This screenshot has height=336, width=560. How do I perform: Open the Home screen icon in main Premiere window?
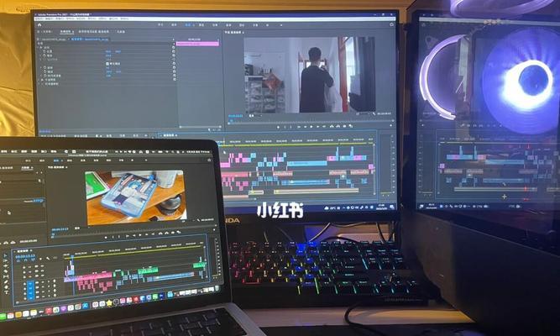pos(39,24)
